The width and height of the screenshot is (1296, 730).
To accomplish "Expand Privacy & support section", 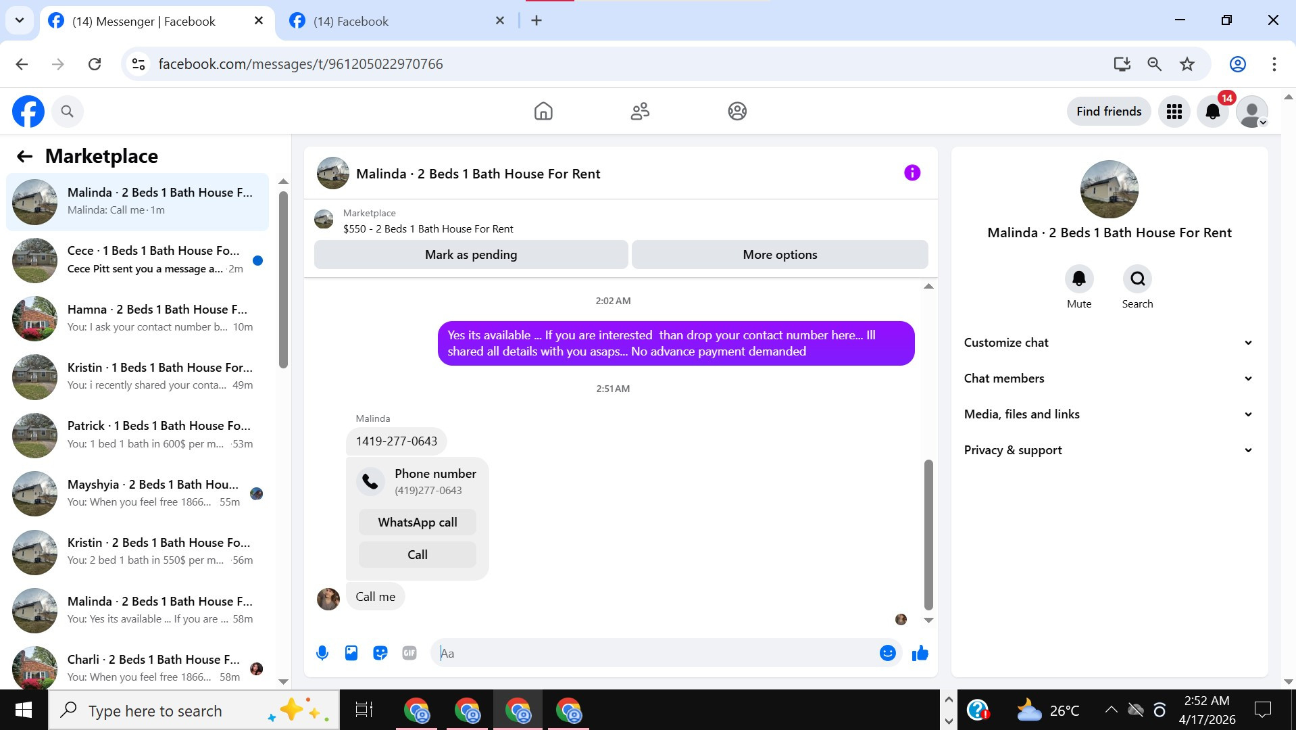I will click(x=1108, y=450).
